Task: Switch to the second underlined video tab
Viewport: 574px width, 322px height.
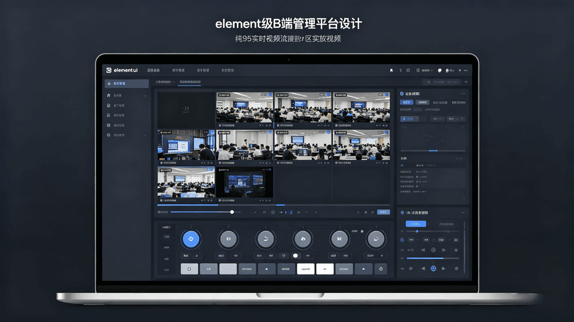Action: pos(190,82)
